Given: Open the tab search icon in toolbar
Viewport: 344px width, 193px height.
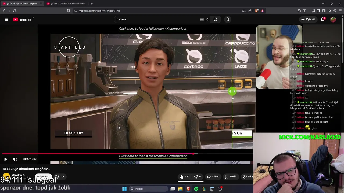Looking at the screenshot, I should (x=304, y=11).
